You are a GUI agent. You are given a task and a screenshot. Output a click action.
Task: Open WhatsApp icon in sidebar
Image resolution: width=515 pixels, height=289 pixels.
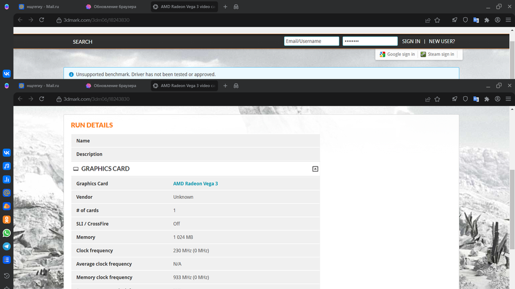point(6,233)
